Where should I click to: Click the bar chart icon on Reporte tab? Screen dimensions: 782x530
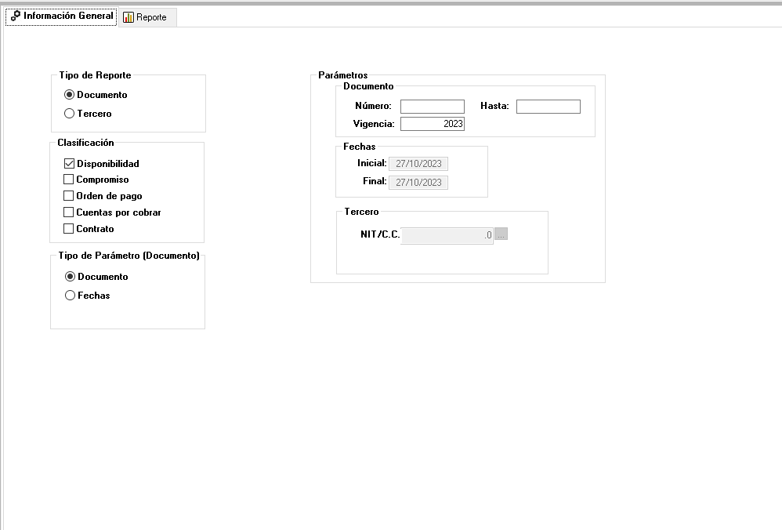129,17
